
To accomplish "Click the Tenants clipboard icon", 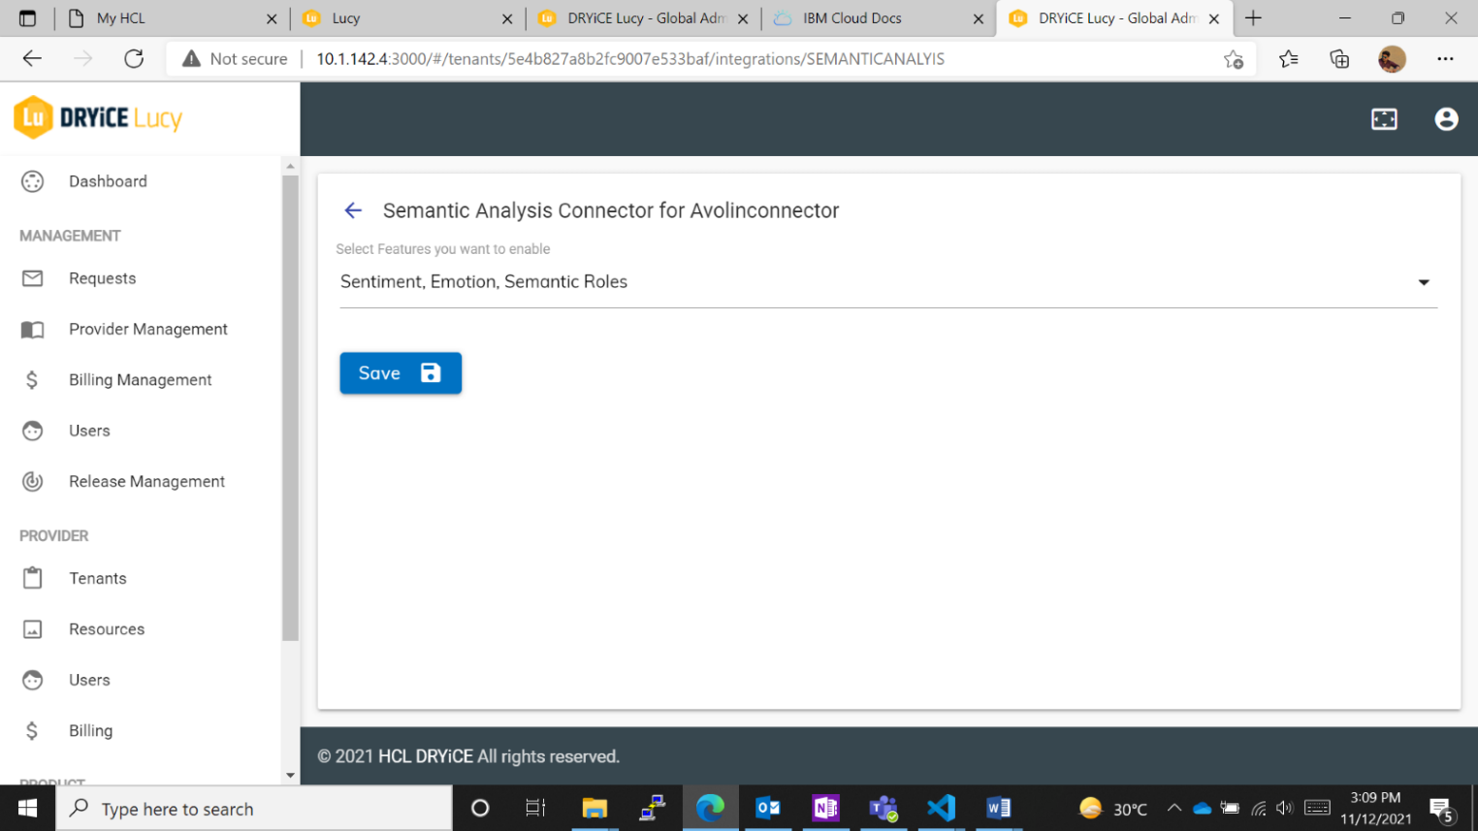I will (x=33, y=579).
